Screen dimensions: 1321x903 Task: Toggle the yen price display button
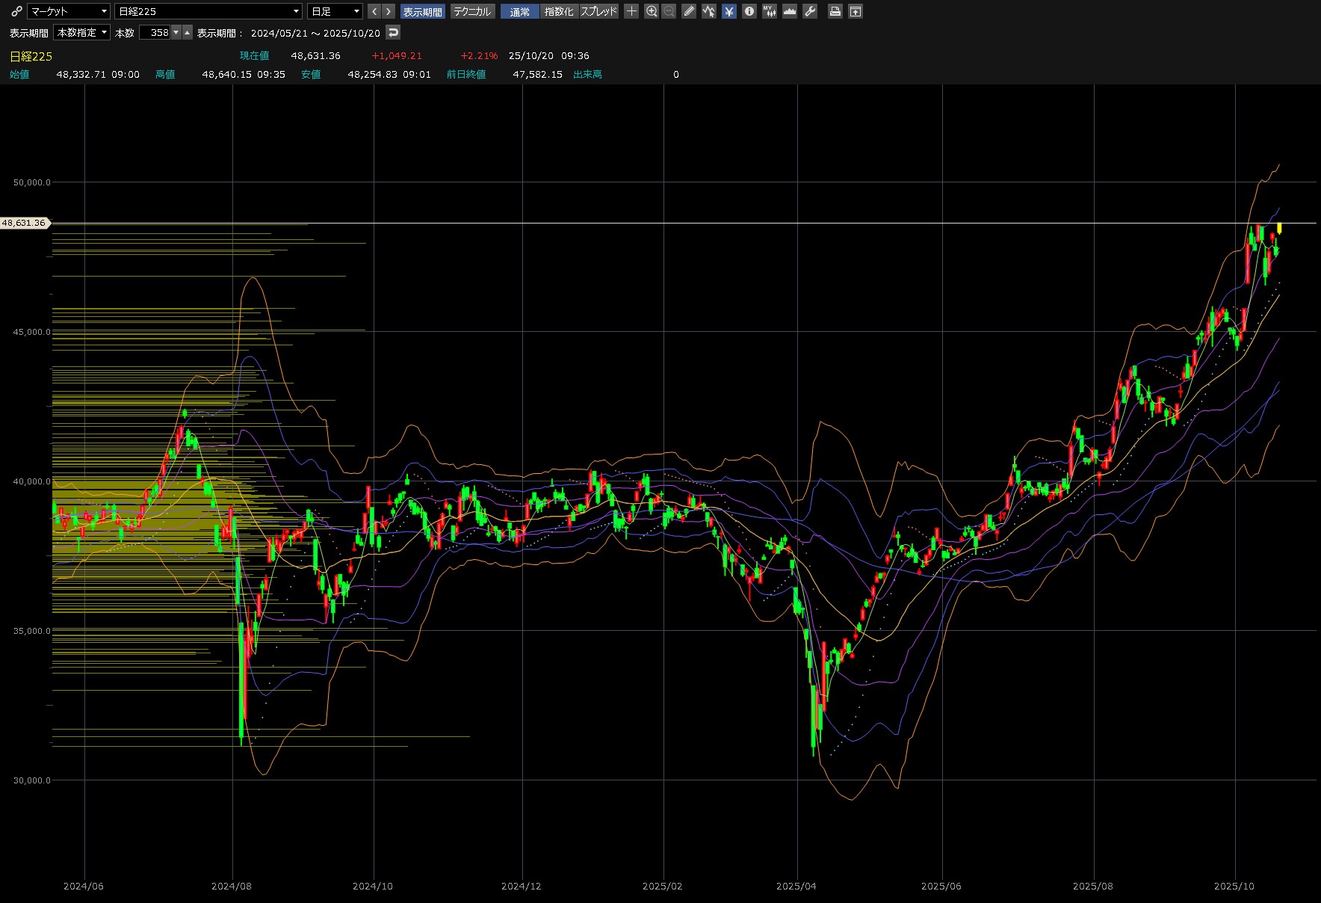729,11
